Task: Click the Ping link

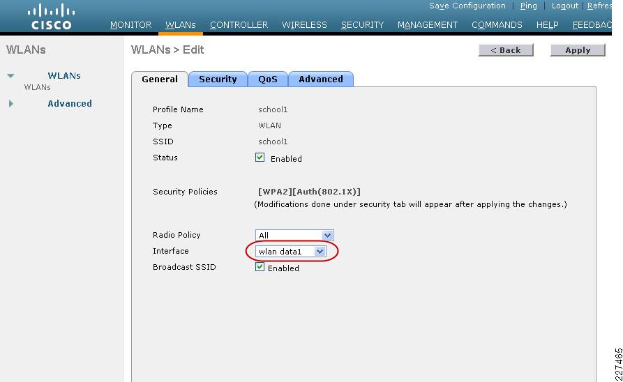Action: click(x=528, y=6)
